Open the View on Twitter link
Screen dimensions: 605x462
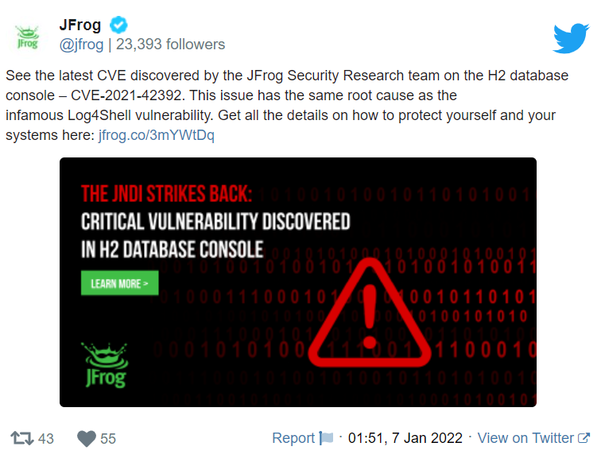525,438
